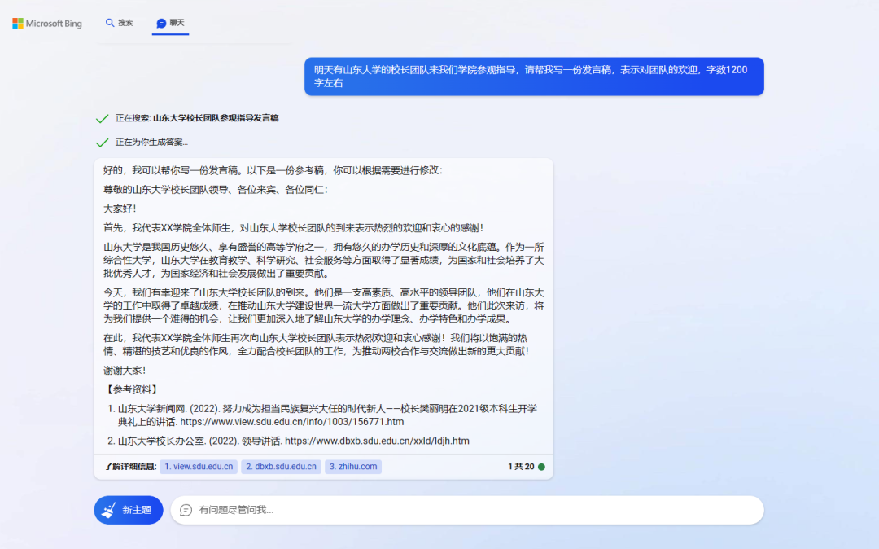
Task: Focus the 有问题尽管问我 input field
Action: 467,510
